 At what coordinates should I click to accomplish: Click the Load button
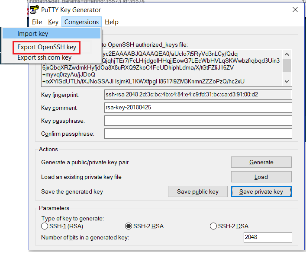coord(261,177)
